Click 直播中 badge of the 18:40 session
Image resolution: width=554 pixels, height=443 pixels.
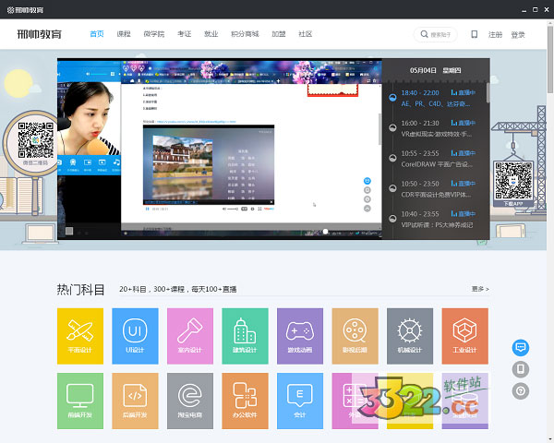pyautogui.click(x=464, y=92)
